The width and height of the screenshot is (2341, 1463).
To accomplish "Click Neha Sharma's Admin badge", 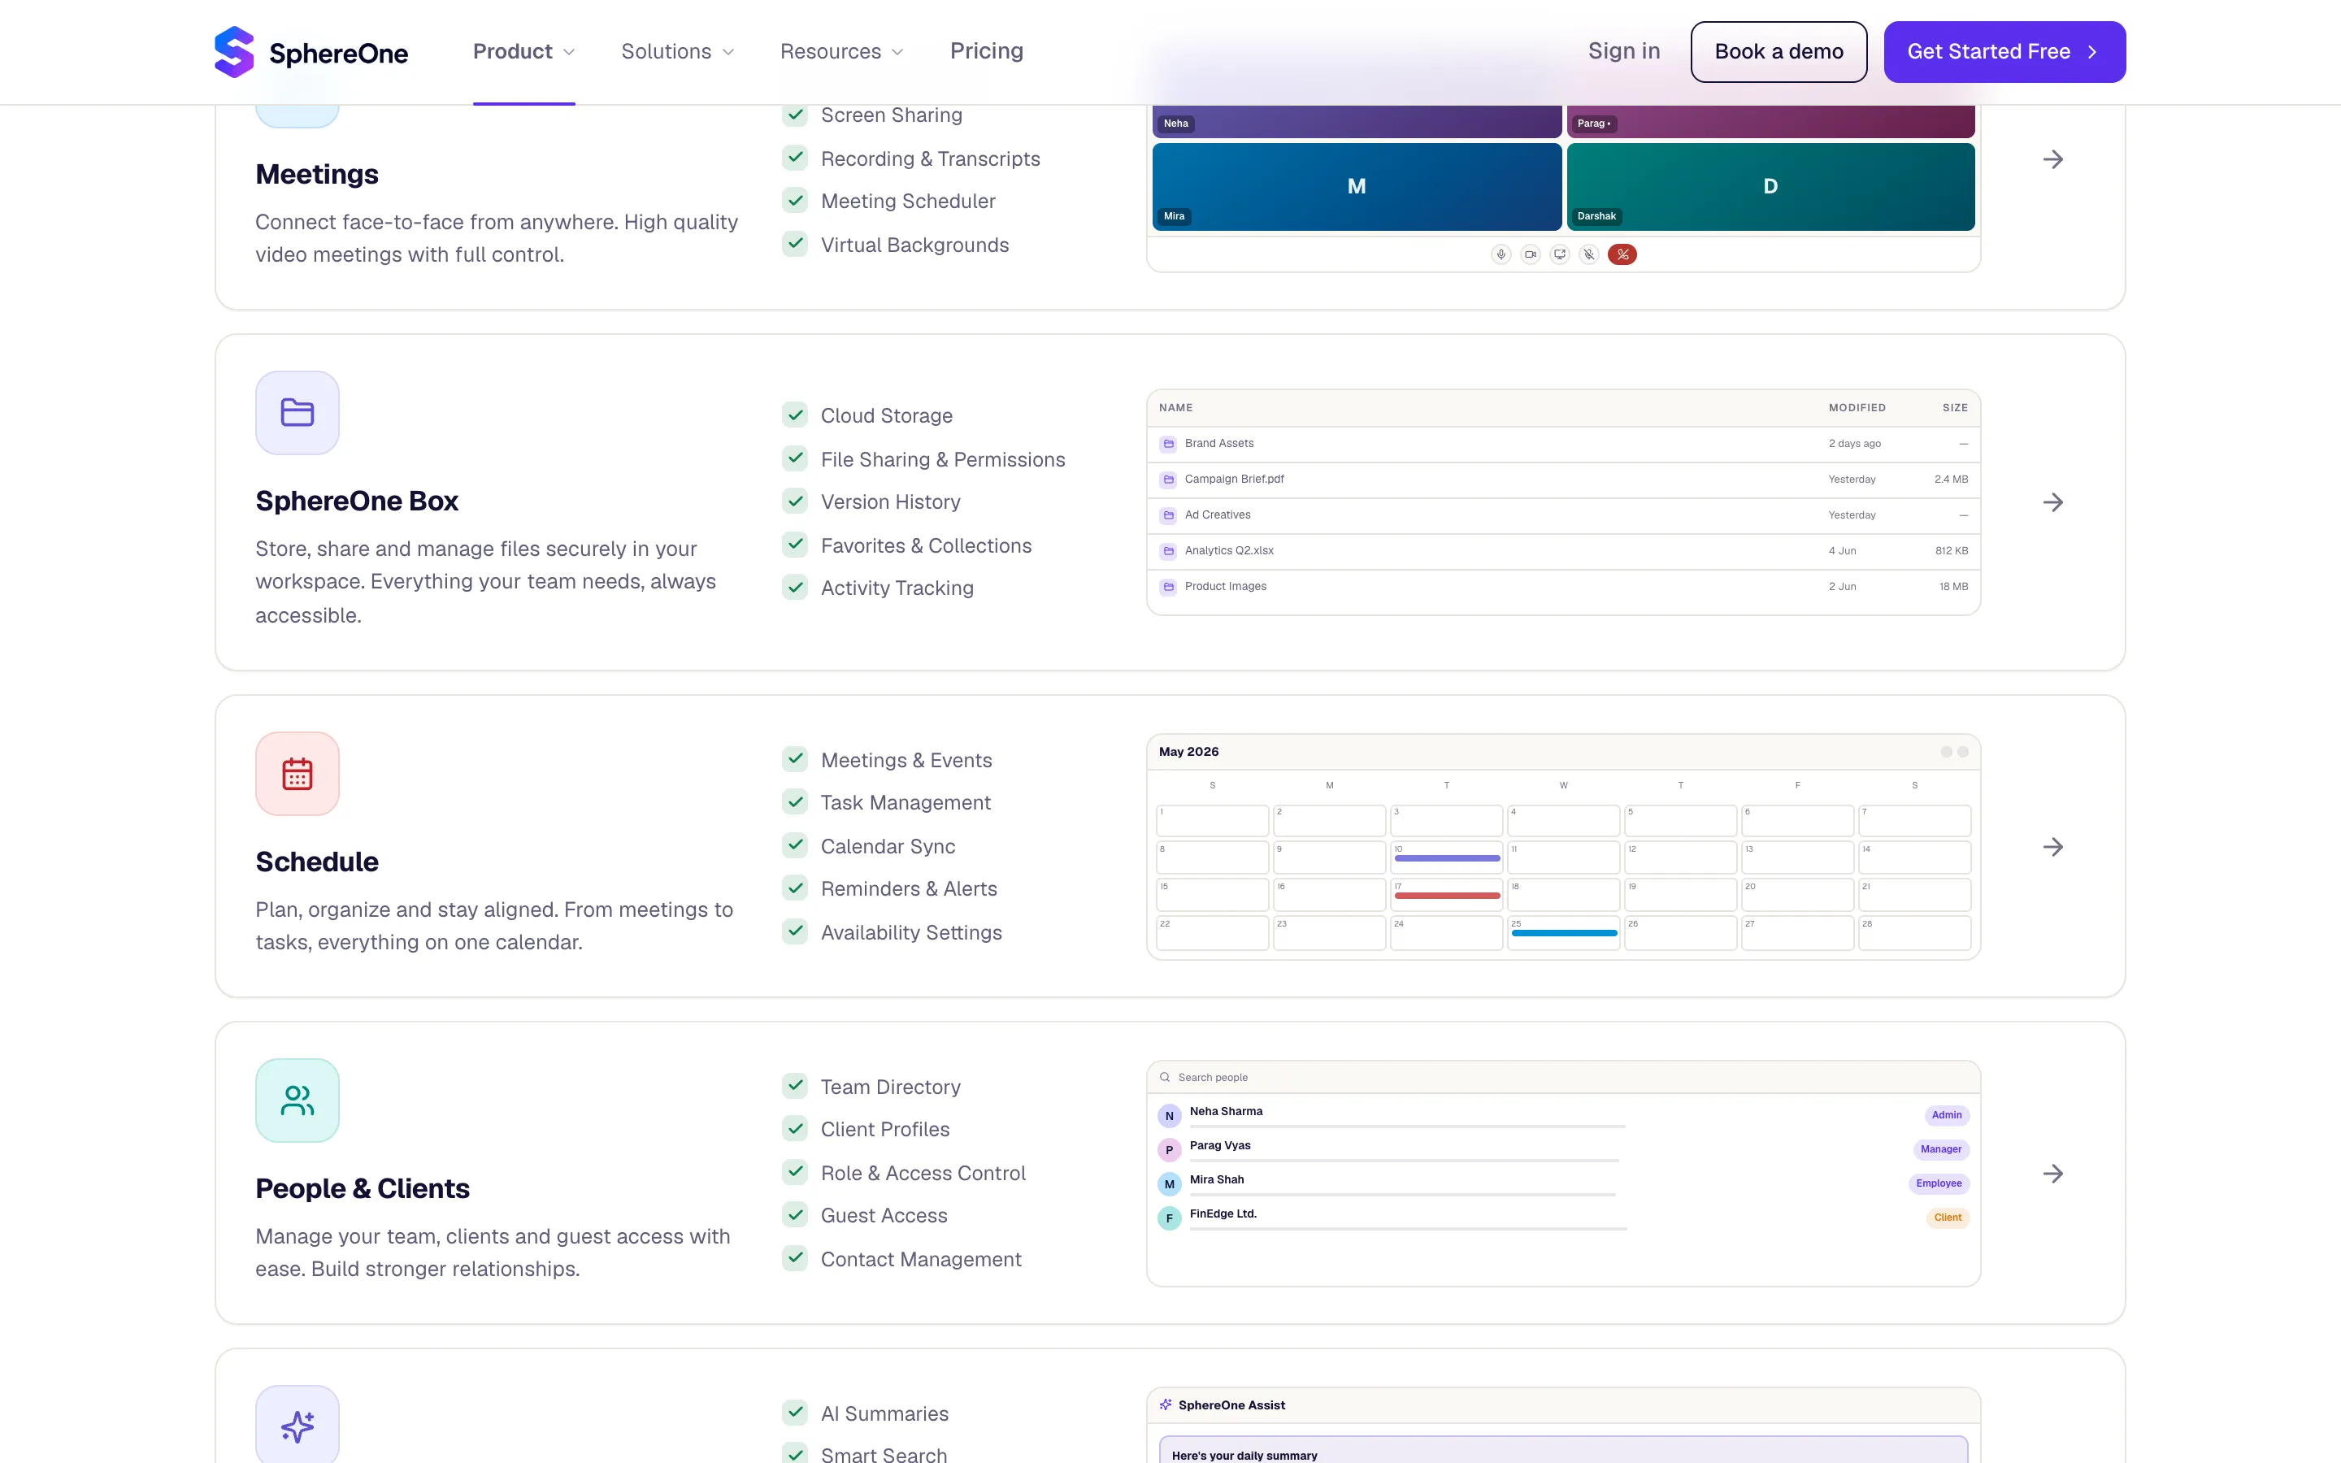I will tap(1946, 1114).
